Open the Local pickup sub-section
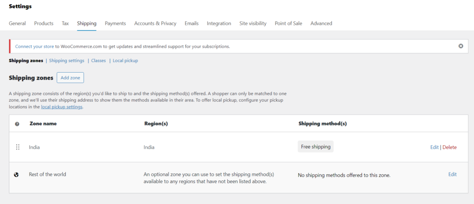 (x=125, y=61)
